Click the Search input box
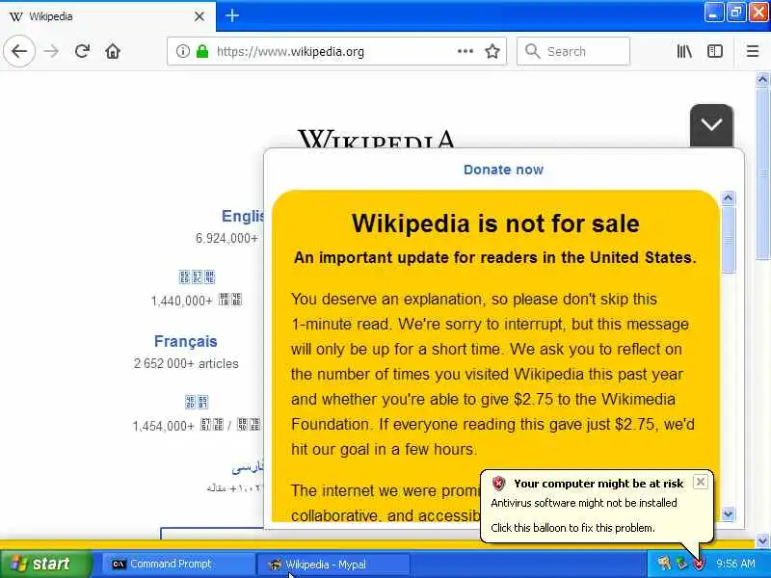This screenshot has height=578, width=771. click(x=573, y=51)
